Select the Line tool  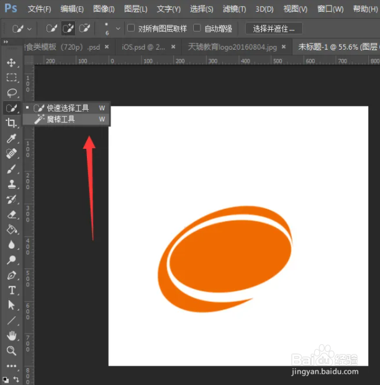[11, 321]
